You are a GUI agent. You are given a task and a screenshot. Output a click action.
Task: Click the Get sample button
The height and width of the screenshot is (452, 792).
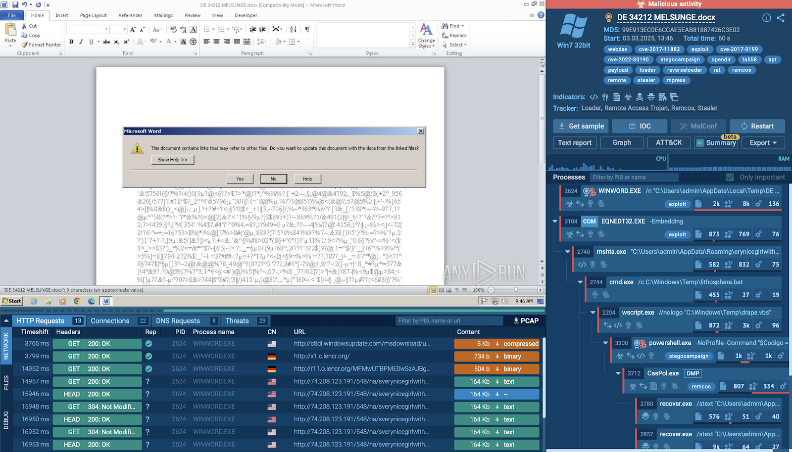pos(581,126)
